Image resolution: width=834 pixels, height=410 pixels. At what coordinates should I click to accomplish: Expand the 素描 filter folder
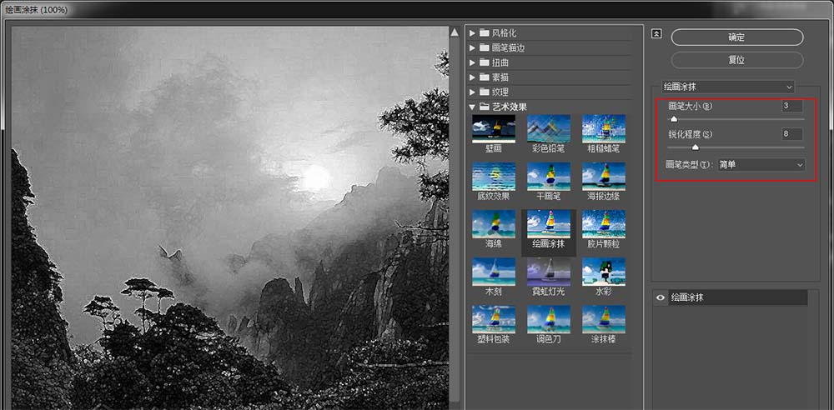tap(472, 77)
